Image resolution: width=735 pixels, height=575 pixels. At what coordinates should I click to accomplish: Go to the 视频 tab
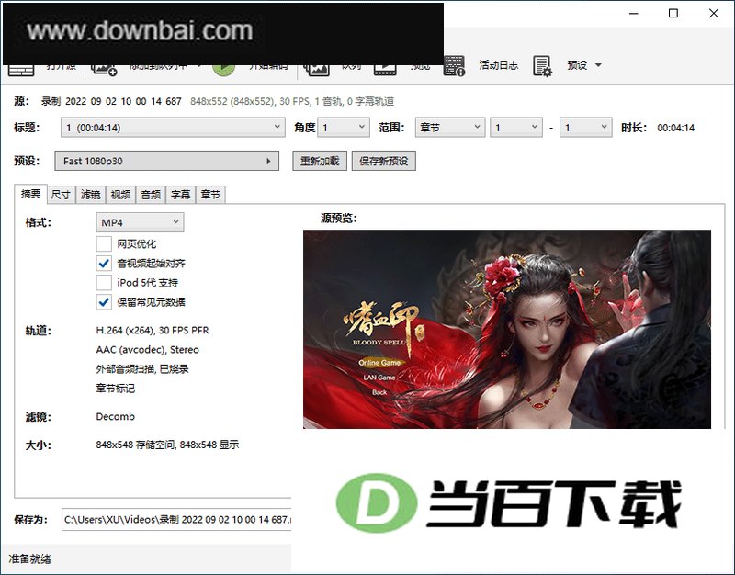tap(120, 195)
